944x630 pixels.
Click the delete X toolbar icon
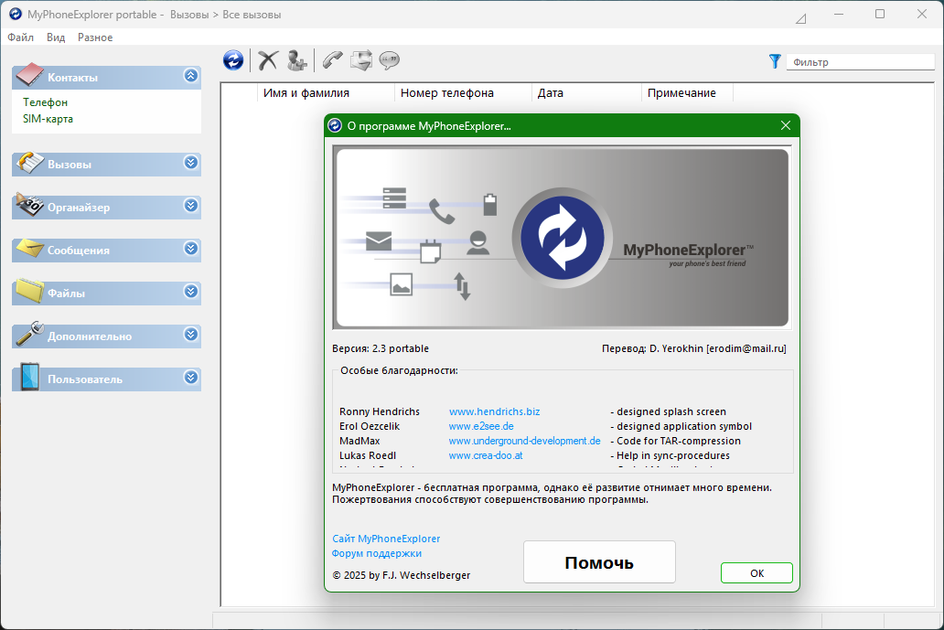267,60
